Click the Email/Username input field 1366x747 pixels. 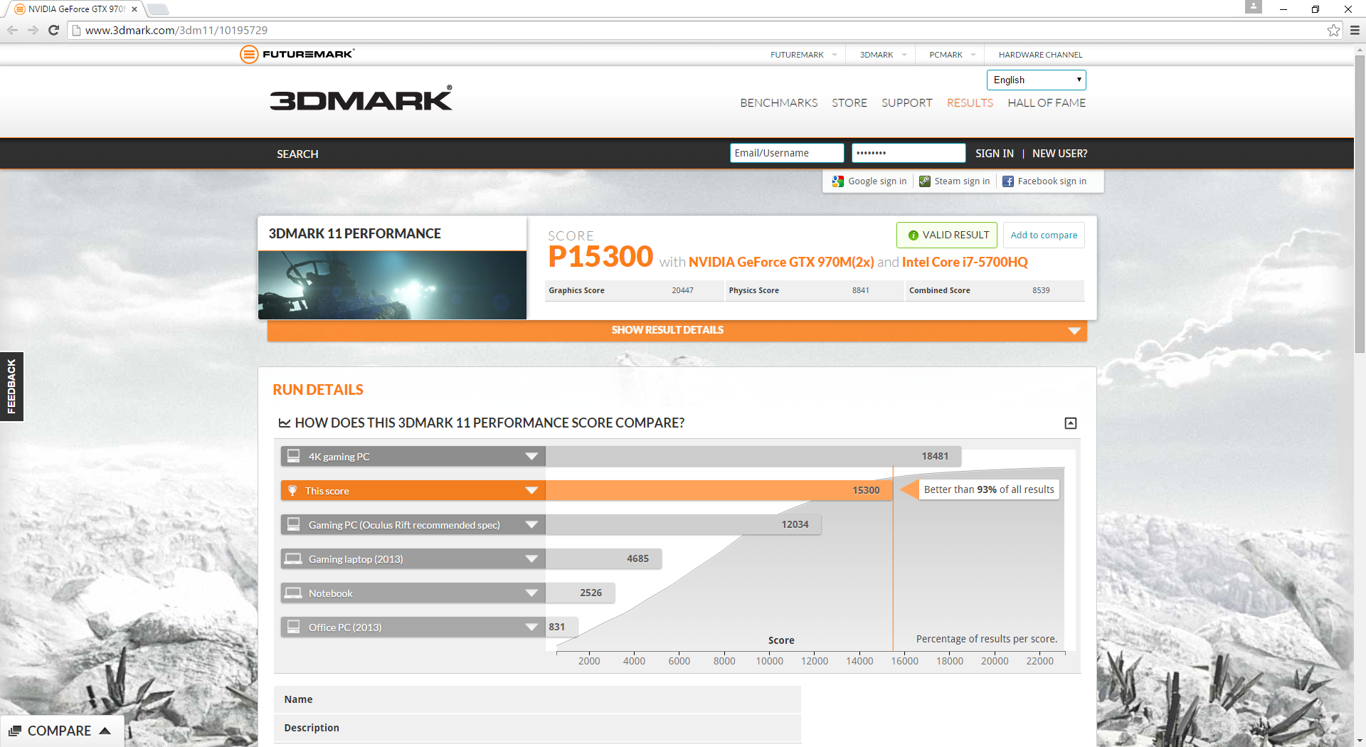tap(787, 153)
